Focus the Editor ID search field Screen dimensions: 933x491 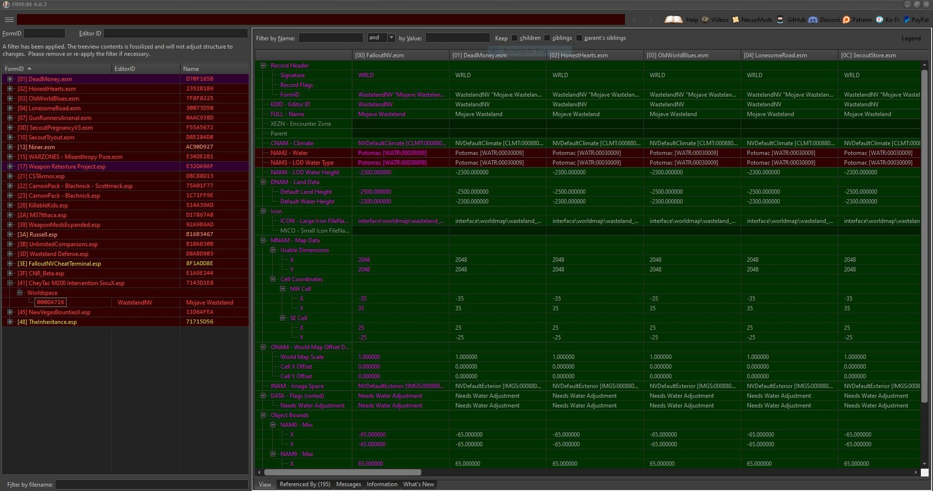175,33
